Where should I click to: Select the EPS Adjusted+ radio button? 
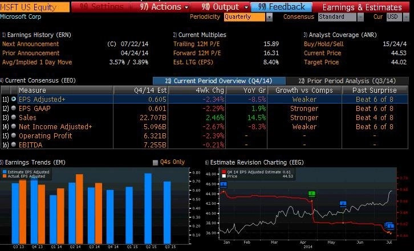click(14, 99)
